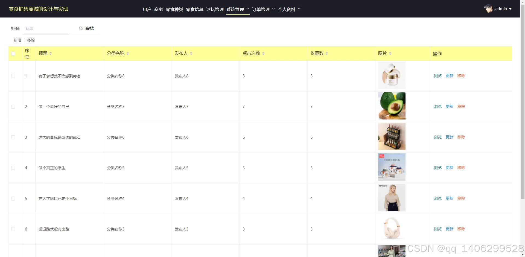Click the site title 零食销售商城的设计与实现
The image size is (525, 257).
point(38,9)
